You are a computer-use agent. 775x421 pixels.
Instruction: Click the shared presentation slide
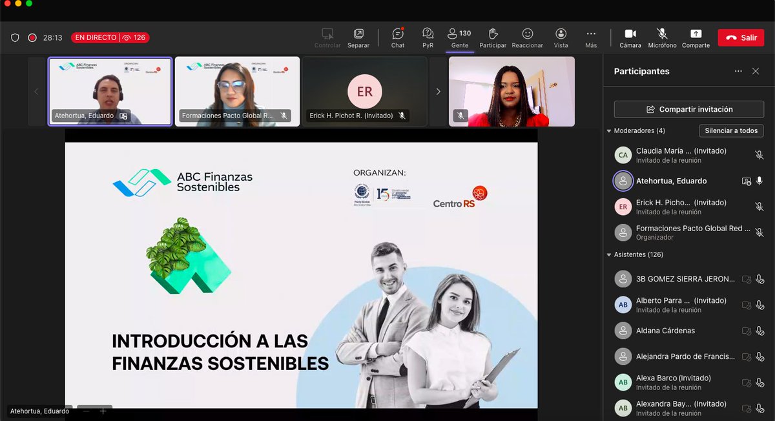(x=301, y=275)
